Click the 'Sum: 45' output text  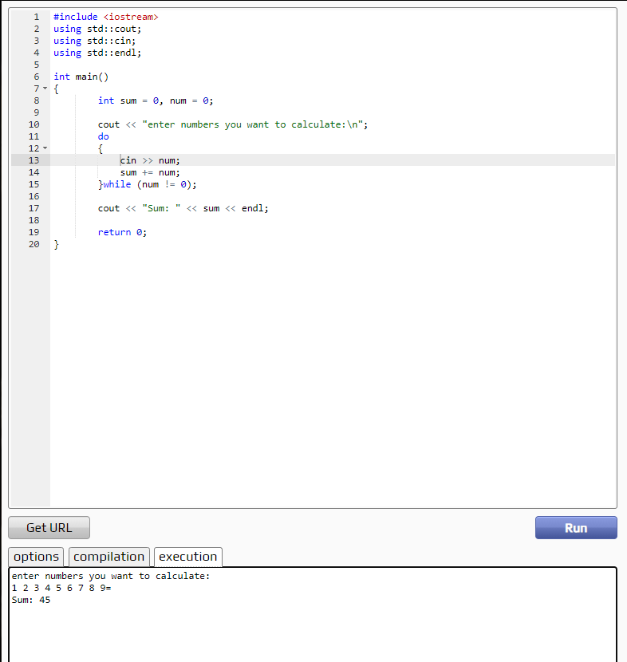click(31, 600)
